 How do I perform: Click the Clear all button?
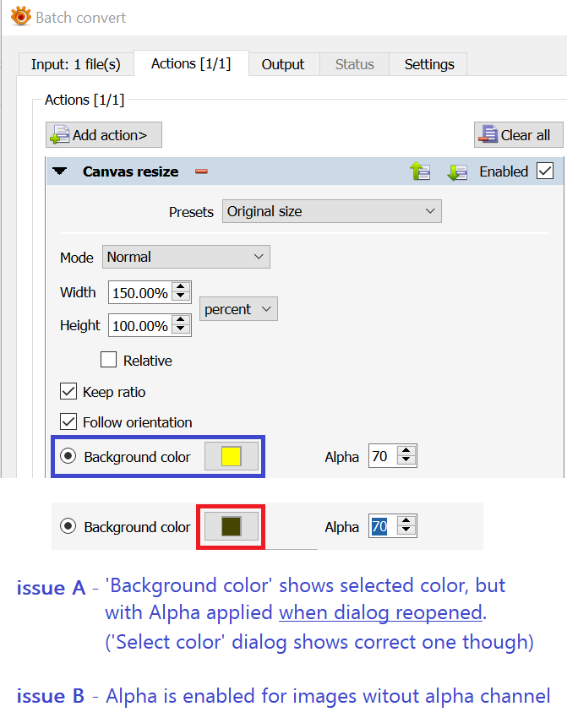pyautogui.click(x=515, y=135)
